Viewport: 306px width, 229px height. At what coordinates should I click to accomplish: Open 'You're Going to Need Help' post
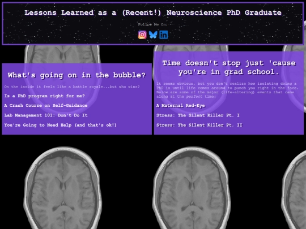(x=60, y=125)
